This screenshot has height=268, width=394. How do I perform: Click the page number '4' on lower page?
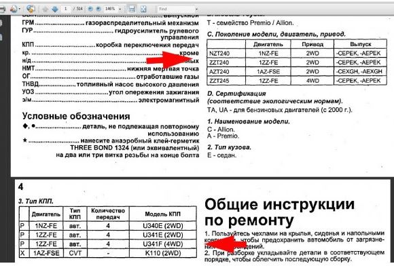pos(21,187)
